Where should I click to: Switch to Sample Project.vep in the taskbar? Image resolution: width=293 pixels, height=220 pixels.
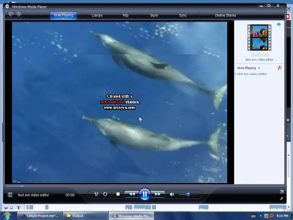40,216
